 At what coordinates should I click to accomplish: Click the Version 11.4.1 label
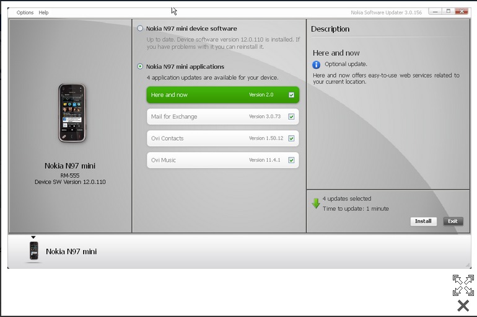tap(265, 160)
